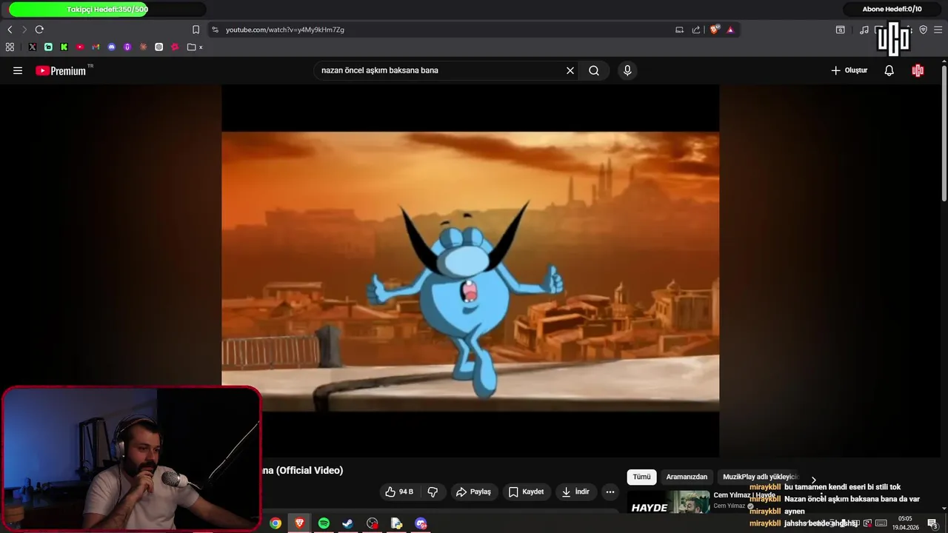Dislike the video

click(x=433, y=492)
